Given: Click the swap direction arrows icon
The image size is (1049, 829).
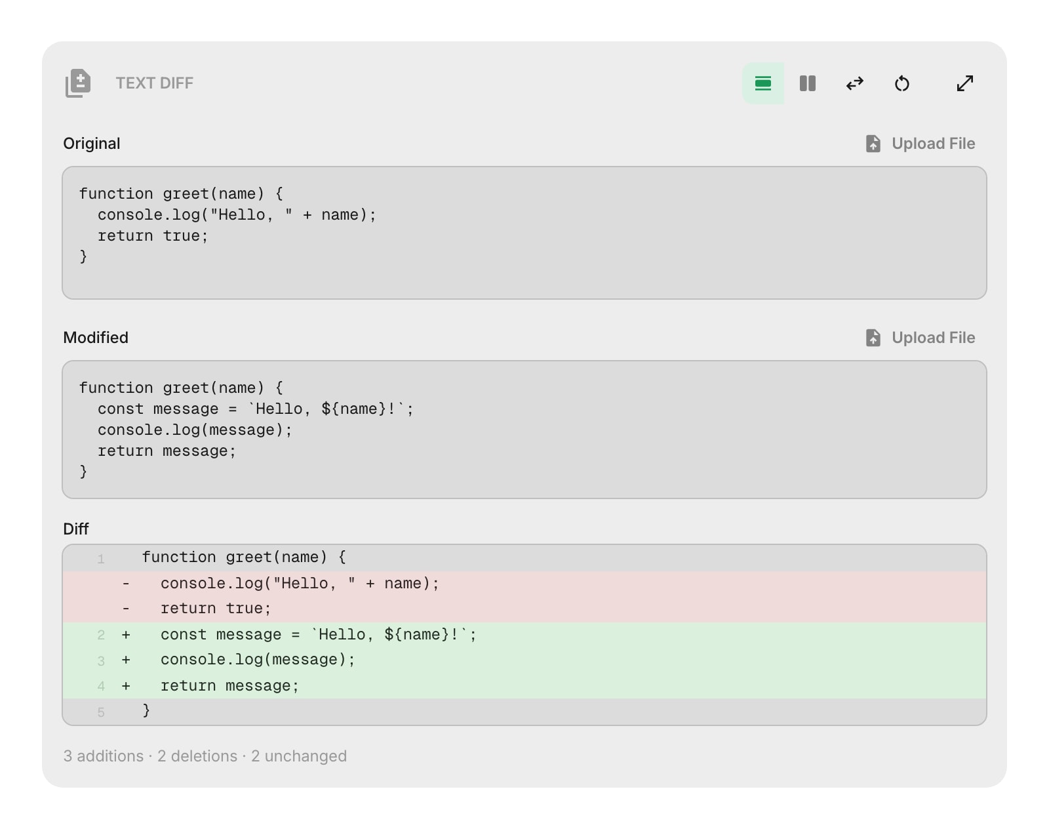Looking at the screenshot, I should pos(854,83).
